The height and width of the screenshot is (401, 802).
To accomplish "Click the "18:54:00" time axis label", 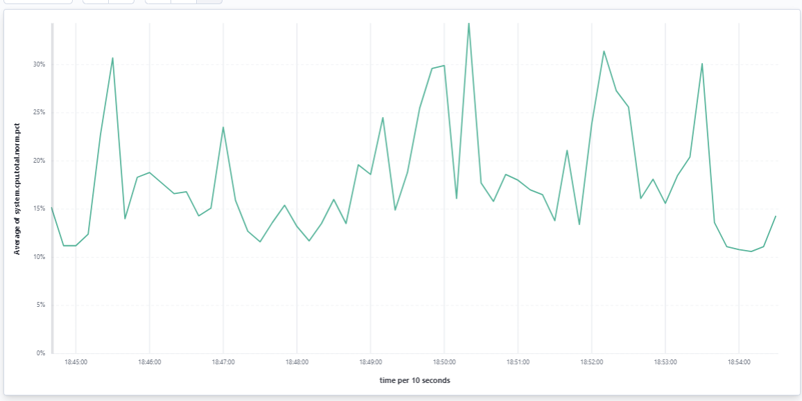I will coord(739,362).
